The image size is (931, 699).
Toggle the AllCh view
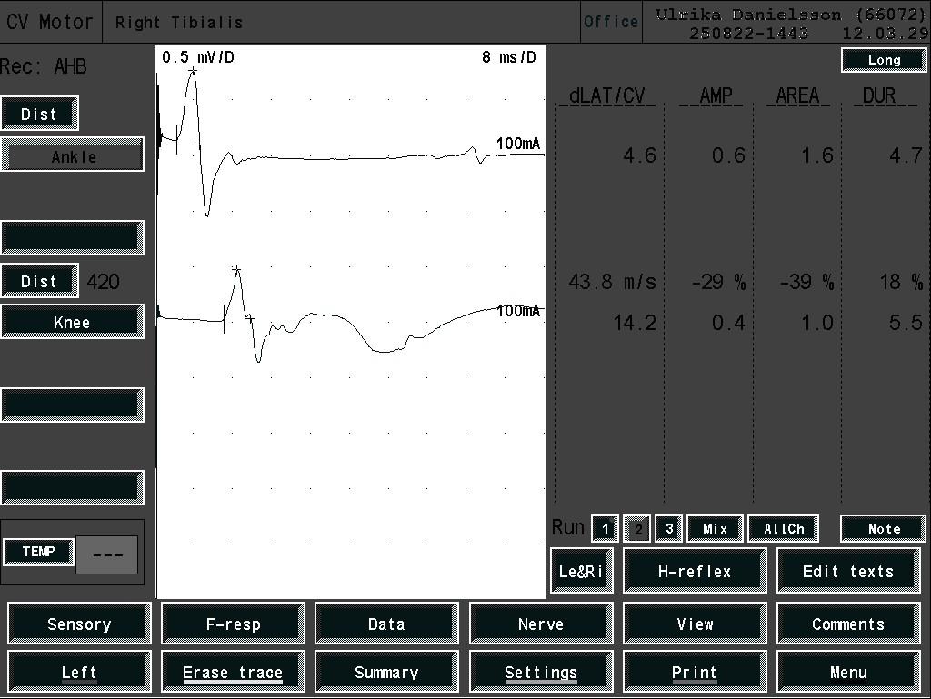(784, 528)
